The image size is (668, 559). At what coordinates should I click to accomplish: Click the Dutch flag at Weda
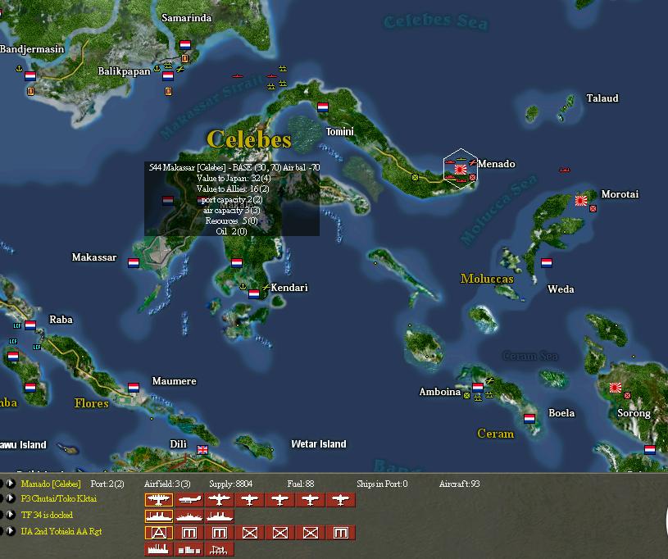pos(547,262)
